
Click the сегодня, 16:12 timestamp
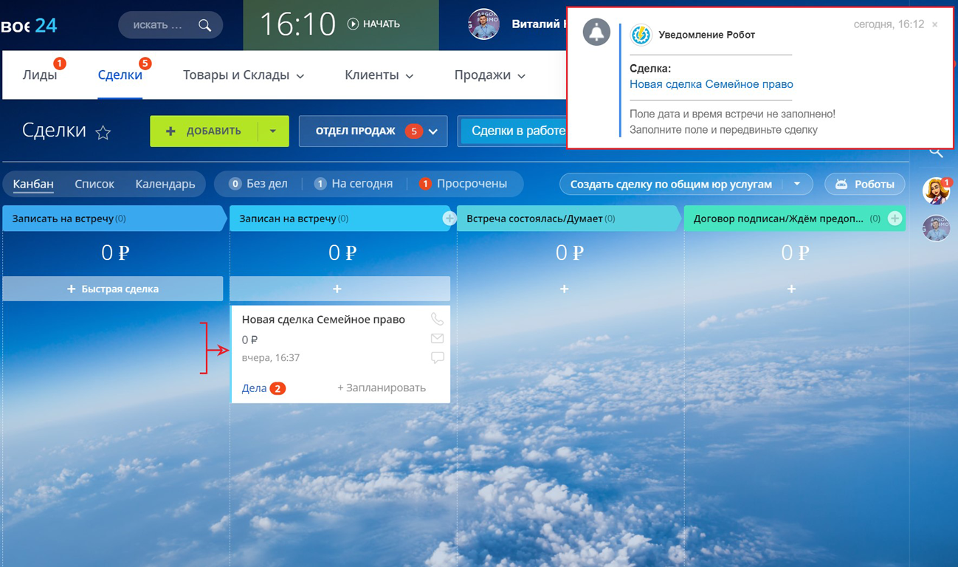coord(889,24)
